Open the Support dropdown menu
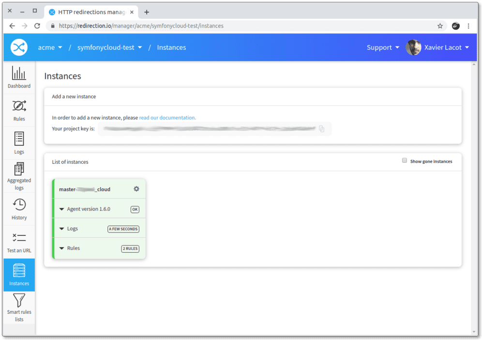This screenshot has height=340, width=482. [383, 47]
